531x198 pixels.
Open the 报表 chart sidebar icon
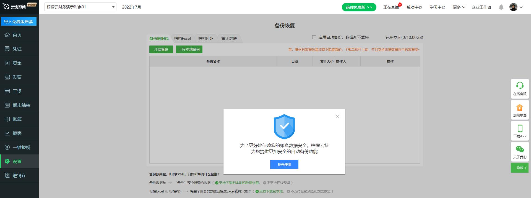tap(7, 133)
